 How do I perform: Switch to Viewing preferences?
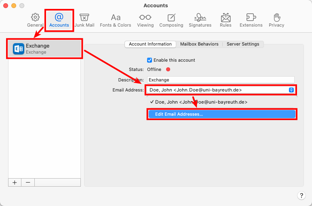(x=145, y=20)
